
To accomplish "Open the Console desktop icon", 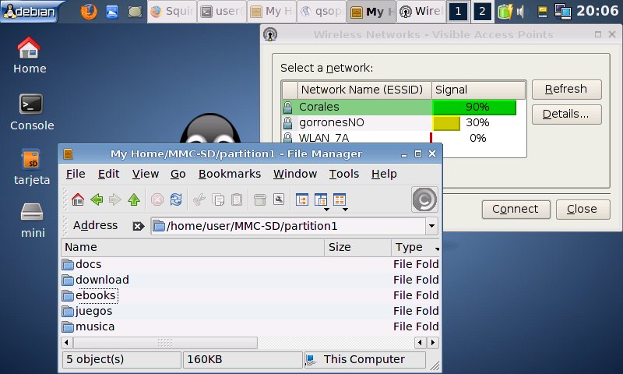I will tap(31, 104).
